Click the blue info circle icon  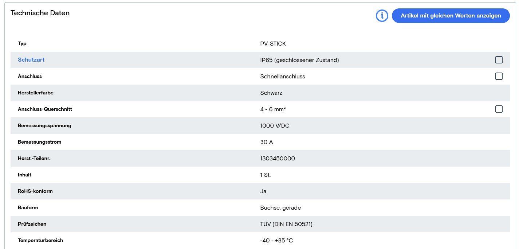pyautogui.click(x=382, y=16)
